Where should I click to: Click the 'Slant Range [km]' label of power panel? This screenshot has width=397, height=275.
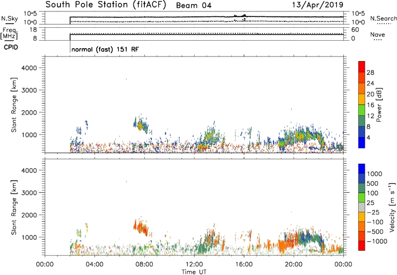pyautogui.click(x=14, y=105)
